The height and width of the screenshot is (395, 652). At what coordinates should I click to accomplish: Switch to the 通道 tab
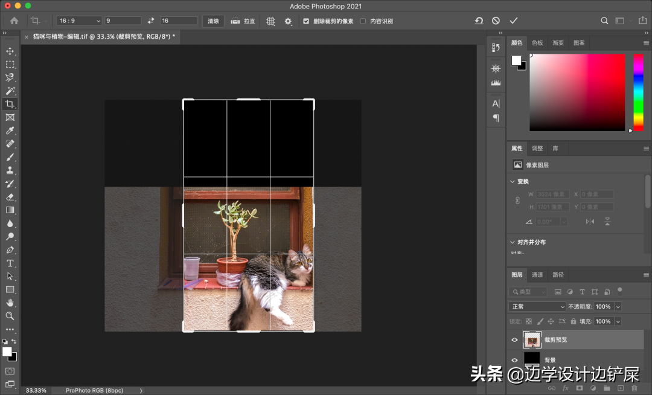click(x=537, y=275)
